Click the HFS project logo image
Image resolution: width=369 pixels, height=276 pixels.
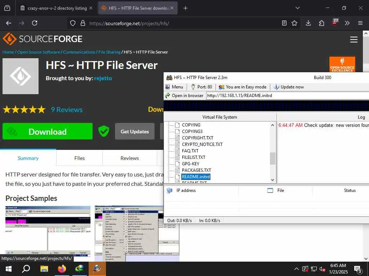point(21,76)
